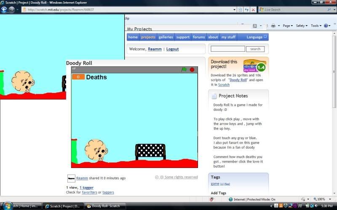
Task: Click the Scratch site search text field
Action: point(227,49)
